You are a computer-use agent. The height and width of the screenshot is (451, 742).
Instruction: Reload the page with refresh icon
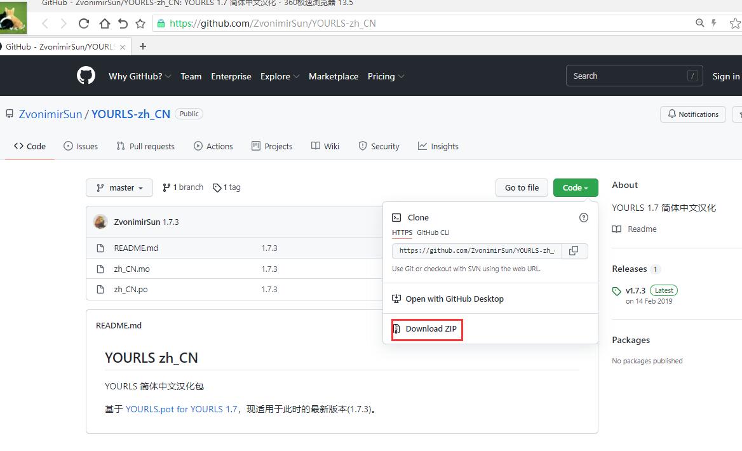[x=84, y=24]
